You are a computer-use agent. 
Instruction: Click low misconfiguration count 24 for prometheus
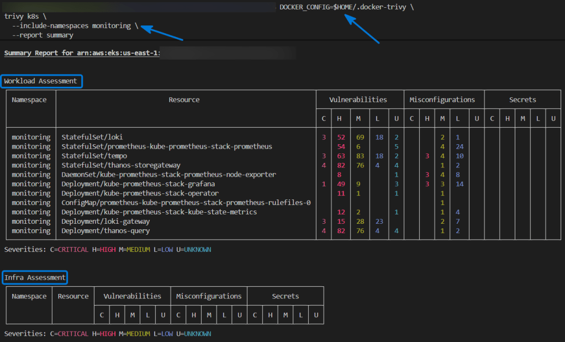[460, 146]
